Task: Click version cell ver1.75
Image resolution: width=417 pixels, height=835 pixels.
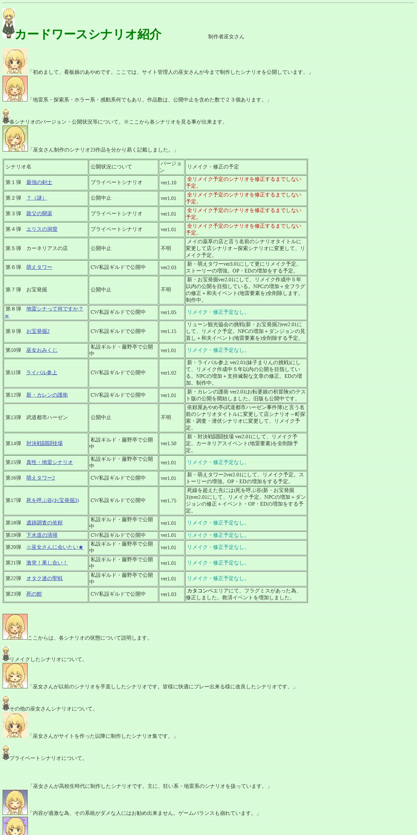Action: [x=171, y=501]
